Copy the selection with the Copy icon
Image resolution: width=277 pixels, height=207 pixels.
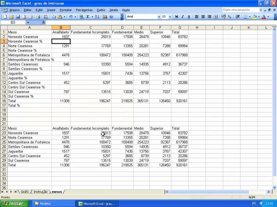click(54, 17)
